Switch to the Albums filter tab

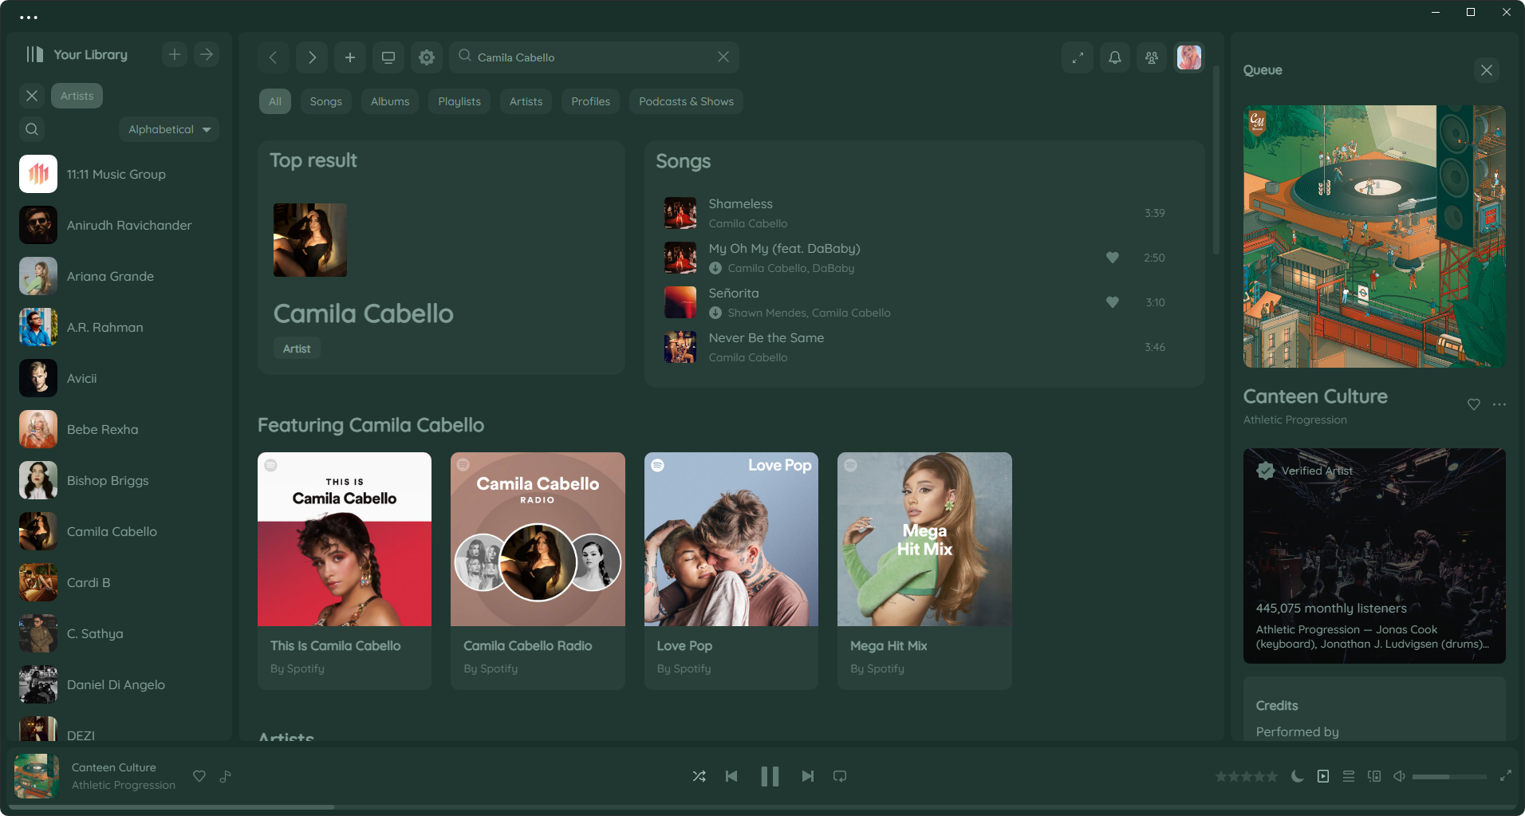click(390, 101)
